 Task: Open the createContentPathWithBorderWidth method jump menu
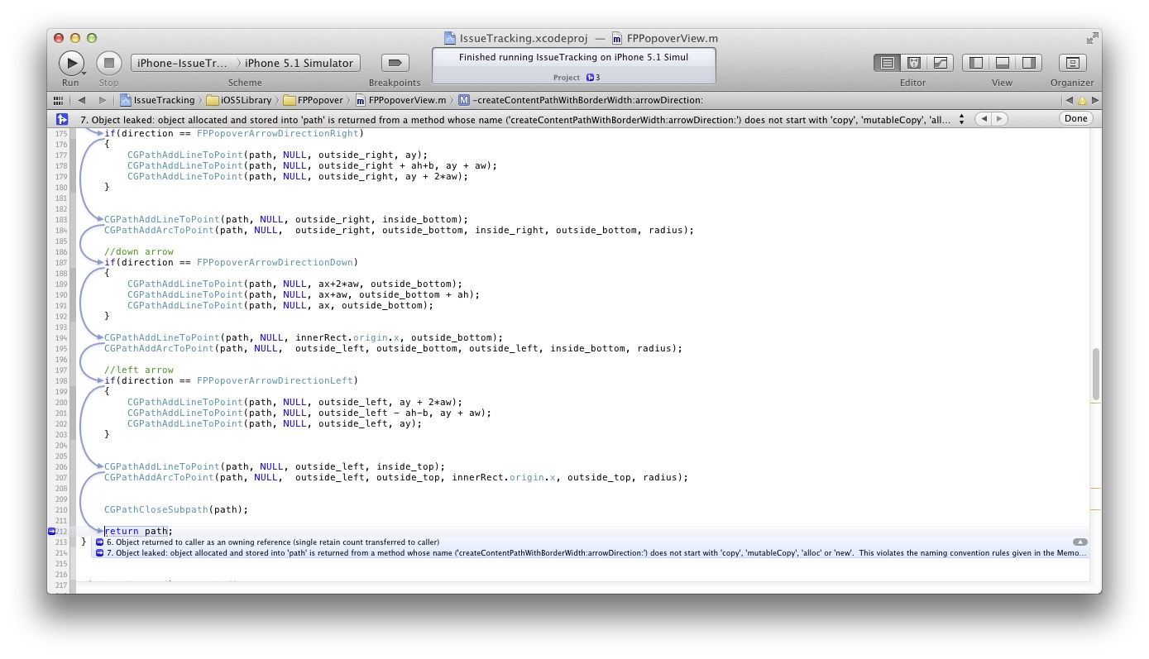pos(581,100)
